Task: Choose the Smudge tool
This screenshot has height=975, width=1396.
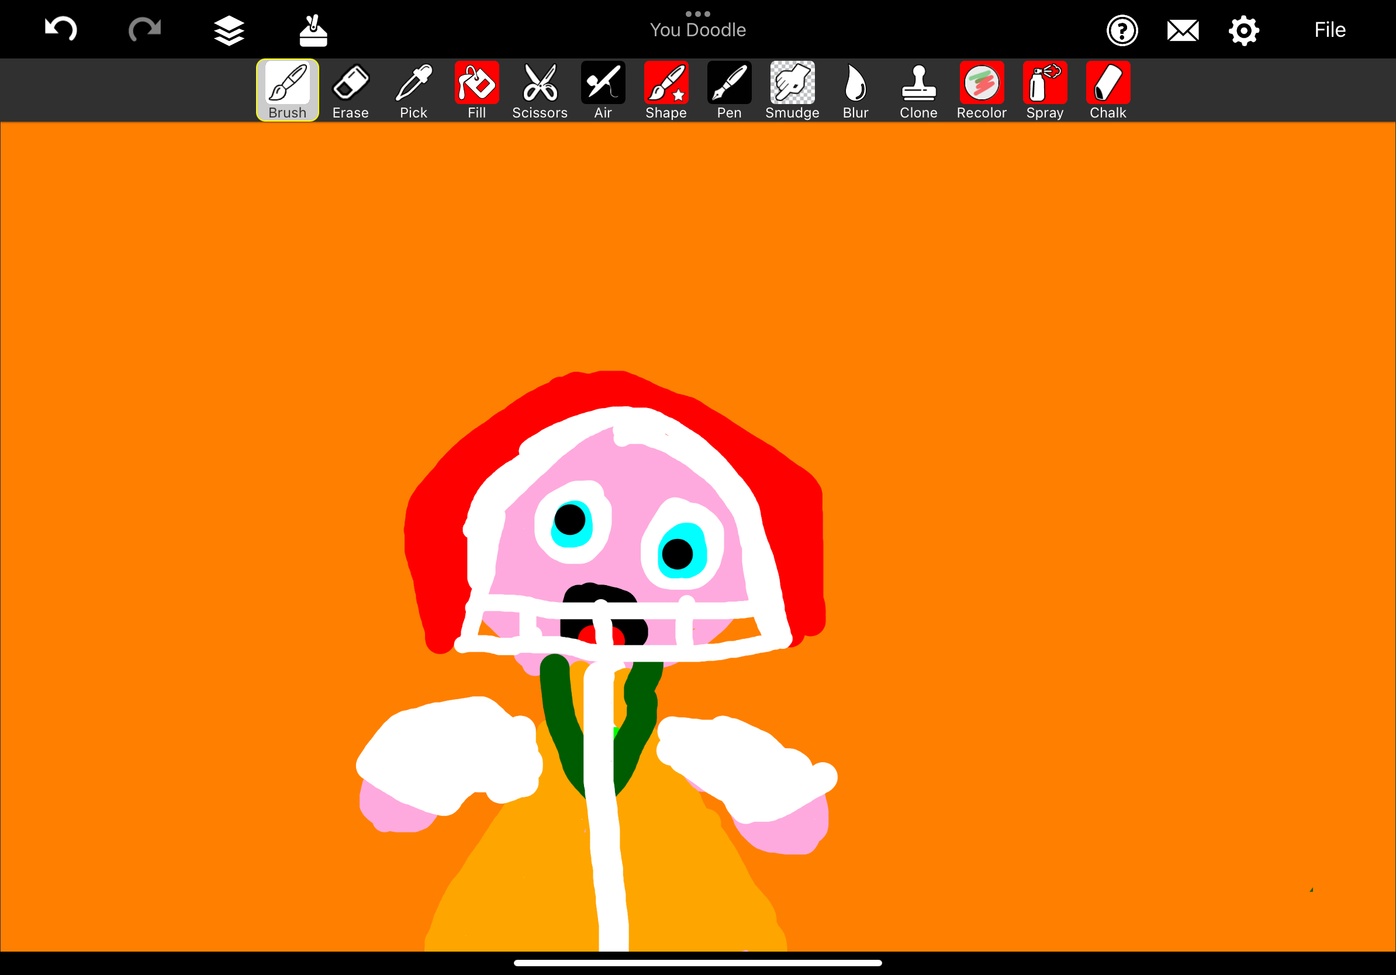Action: [x=792, y=90]
